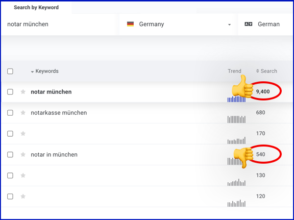Star the notarkasse münchen keyword
This screenshot has width=294, height=220.
point(23,113)
